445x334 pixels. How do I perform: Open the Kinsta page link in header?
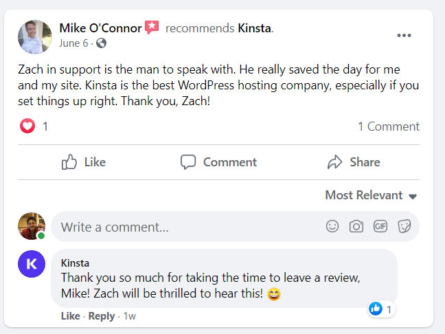click(254, 28)
